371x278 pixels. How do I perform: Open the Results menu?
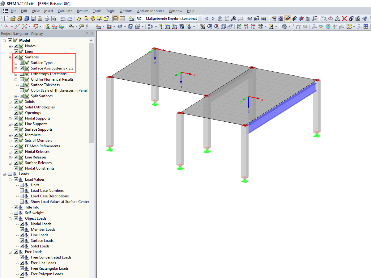[x=83, y=11]
